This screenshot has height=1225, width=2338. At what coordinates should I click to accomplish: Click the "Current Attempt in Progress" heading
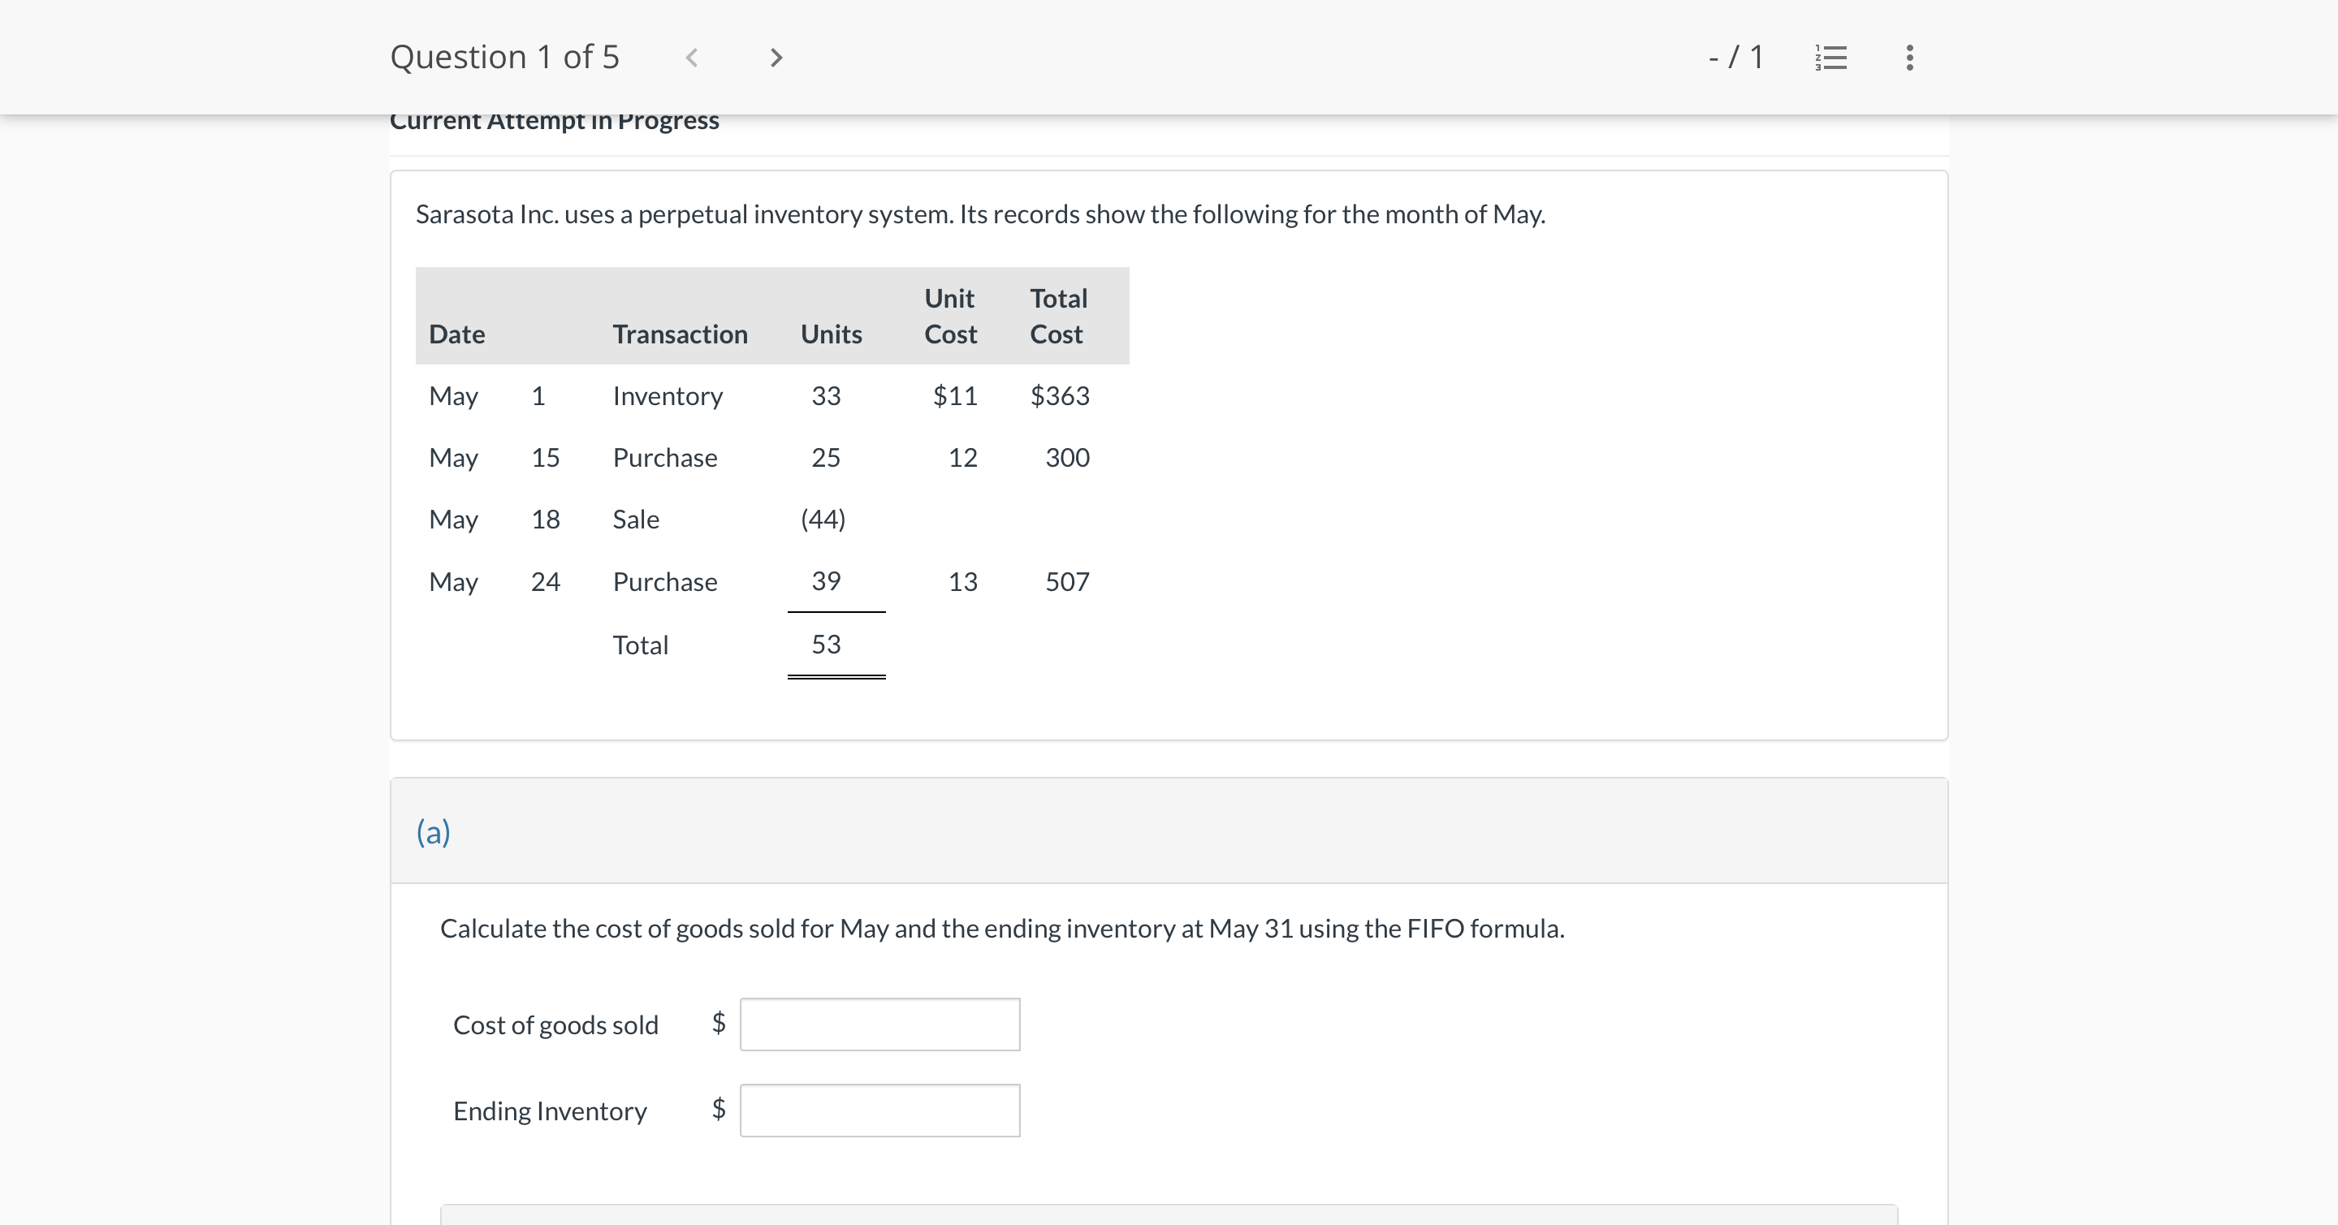point(554,122)
